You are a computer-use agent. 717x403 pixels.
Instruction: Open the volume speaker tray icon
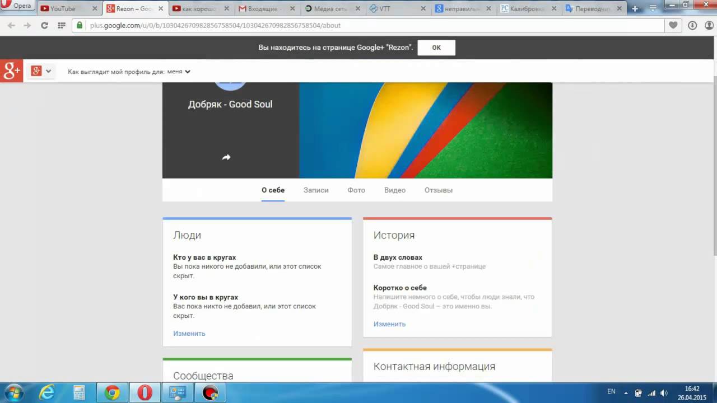click(664, 393)
